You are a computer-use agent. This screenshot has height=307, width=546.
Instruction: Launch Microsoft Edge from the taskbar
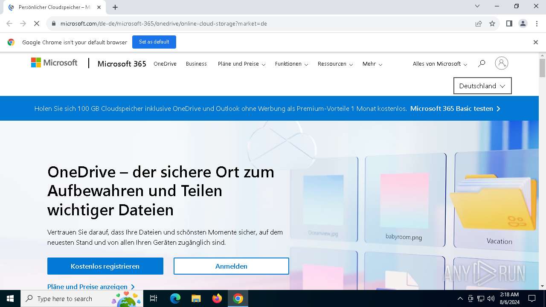click(x=175, y=298)
